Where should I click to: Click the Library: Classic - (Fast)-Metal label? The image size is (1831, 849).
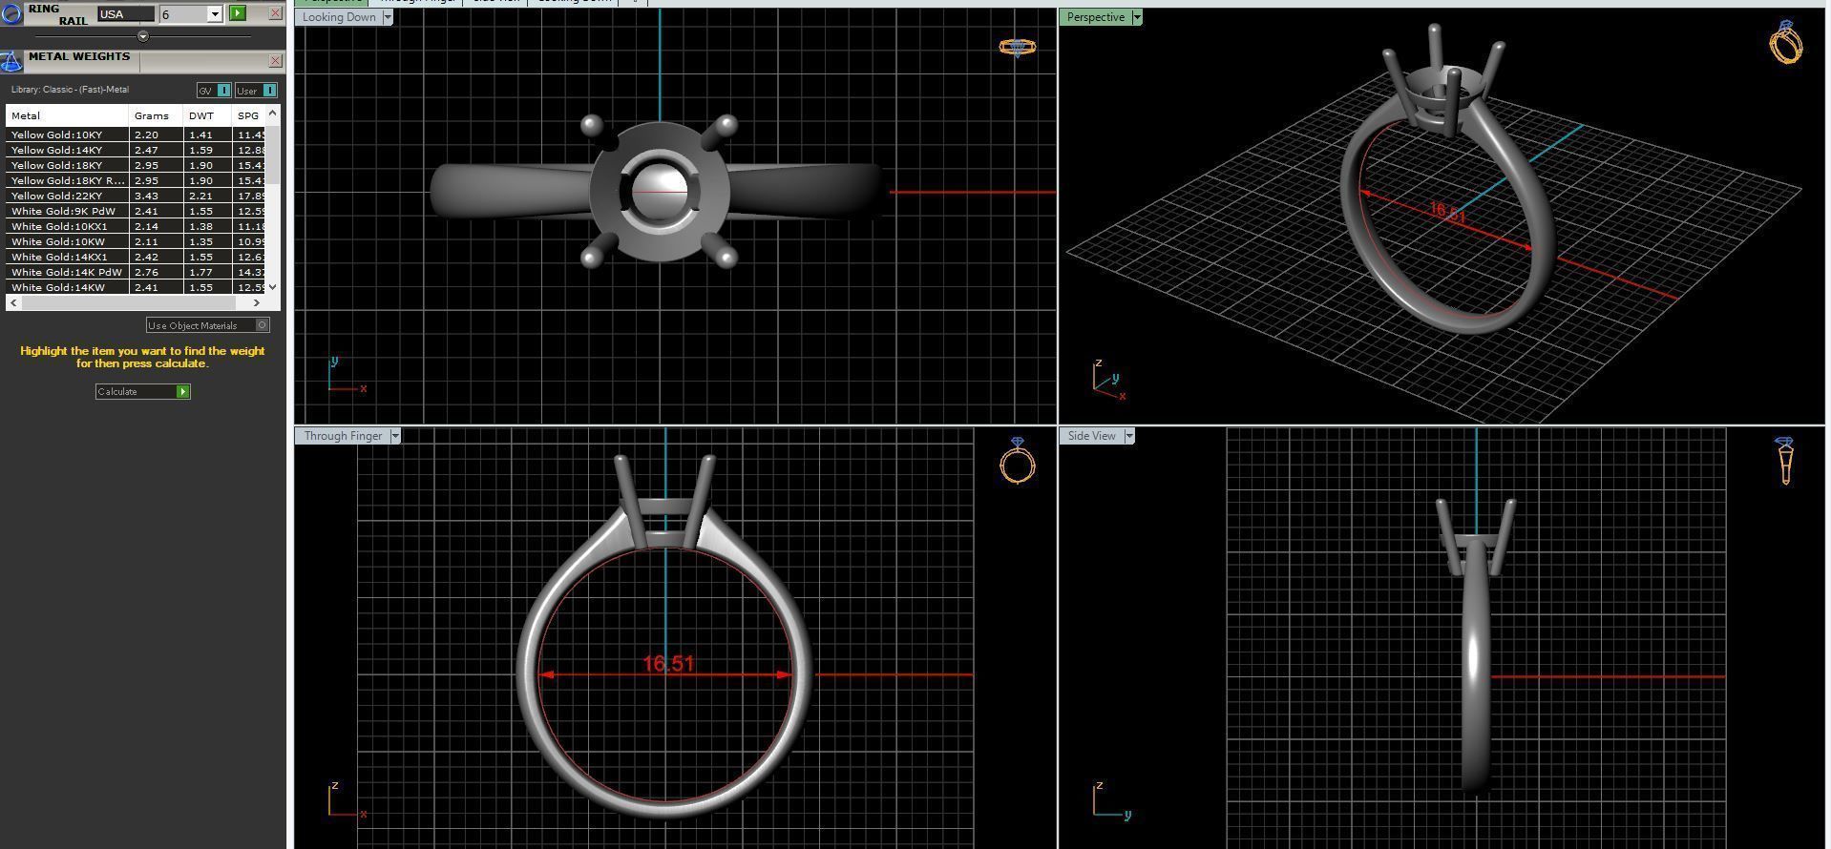click(70, 90)
